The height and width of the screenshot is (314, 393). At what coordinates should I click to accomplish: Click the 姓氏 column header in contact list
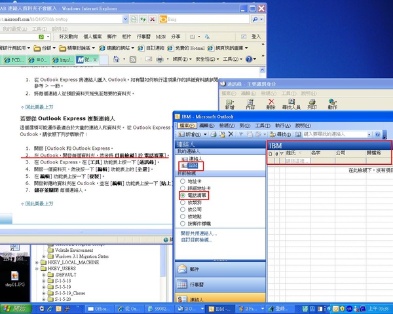pos(297,153)
